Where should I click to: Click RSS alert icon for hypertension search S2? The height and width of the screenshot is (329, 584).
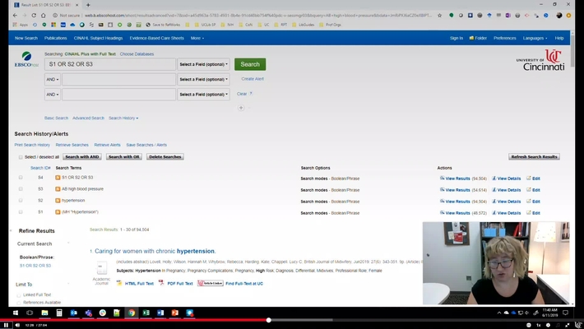(58, 201)
